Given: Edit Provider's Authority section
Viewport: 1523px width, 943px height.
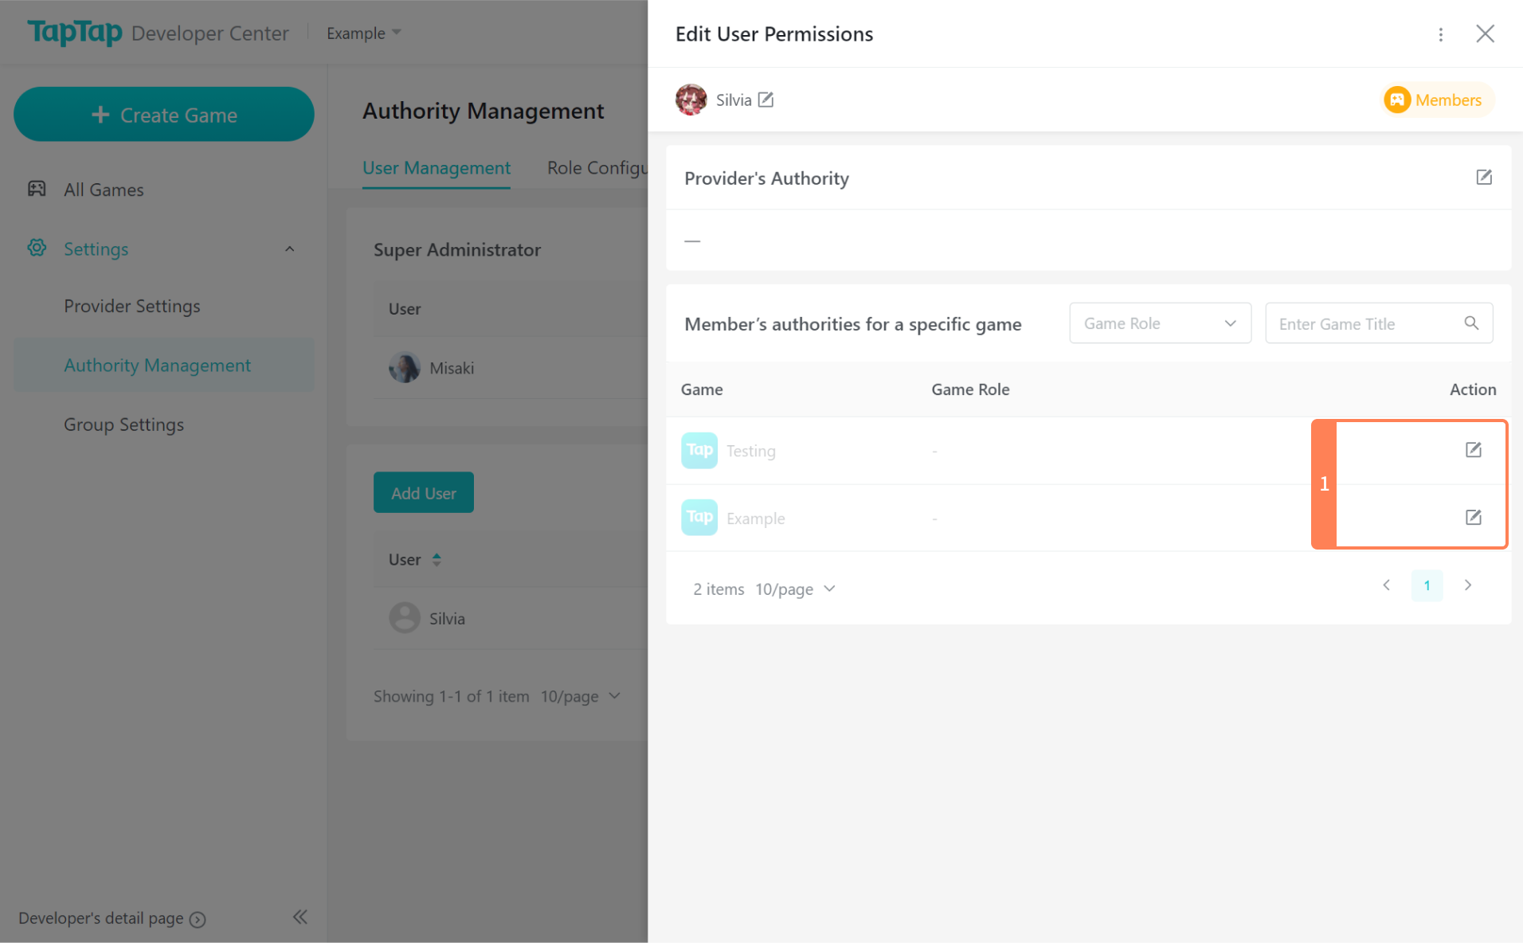Looking at the screenshot, I should click(x=1483, y=178).
